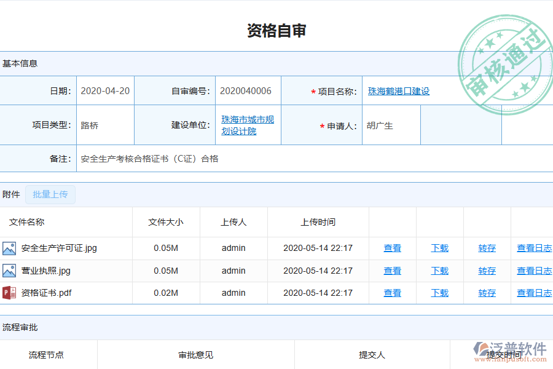This screenshot has height=369, width=553.
Task: Open the 珠海鹤港口建设 project link
Action: click(398, 90)
